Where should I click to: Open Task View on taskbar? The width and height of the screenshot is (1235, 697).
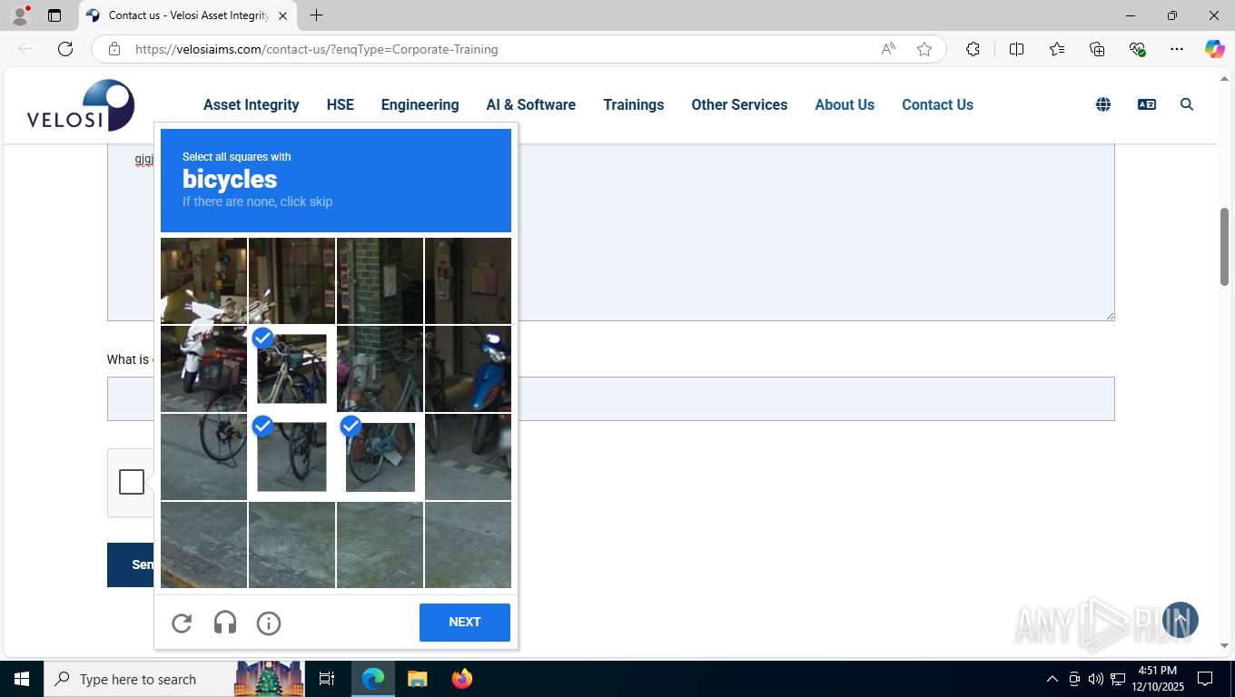pos(327,679)
